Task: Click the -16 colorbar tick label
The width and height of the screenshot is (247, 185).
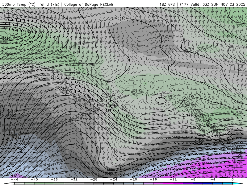Action: click(153, 179)
